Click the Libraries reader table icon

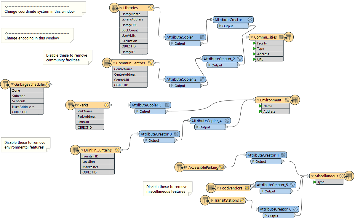pyautogui.click(x=114, y=8)
